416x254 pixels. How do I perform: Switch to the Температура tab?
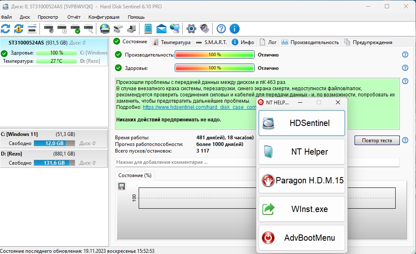coord(172,42)
